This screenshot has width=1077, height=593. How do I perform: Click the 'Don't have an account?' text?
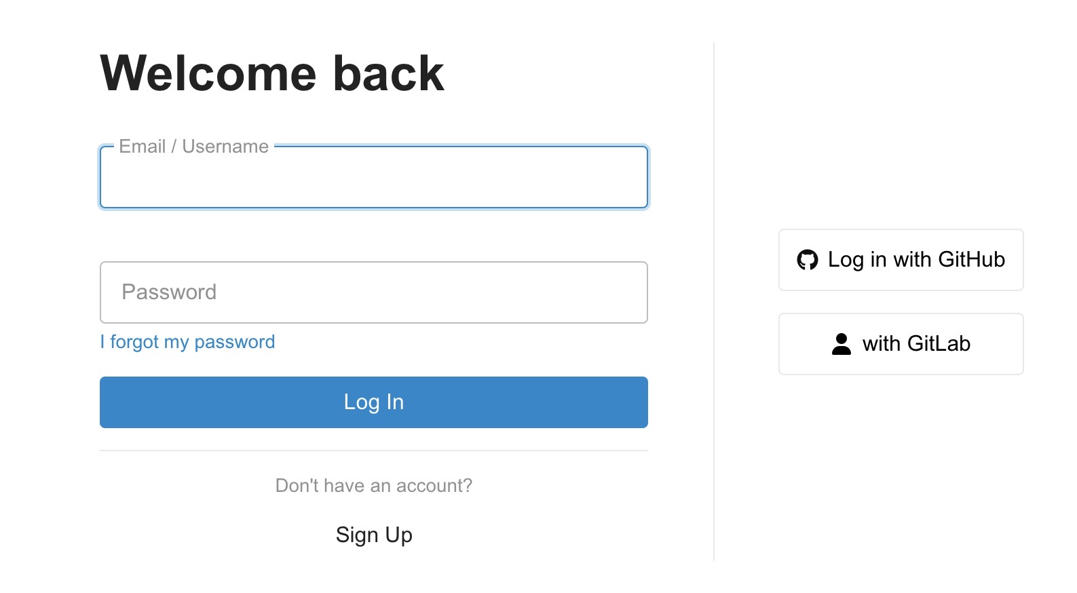point(374,486)
